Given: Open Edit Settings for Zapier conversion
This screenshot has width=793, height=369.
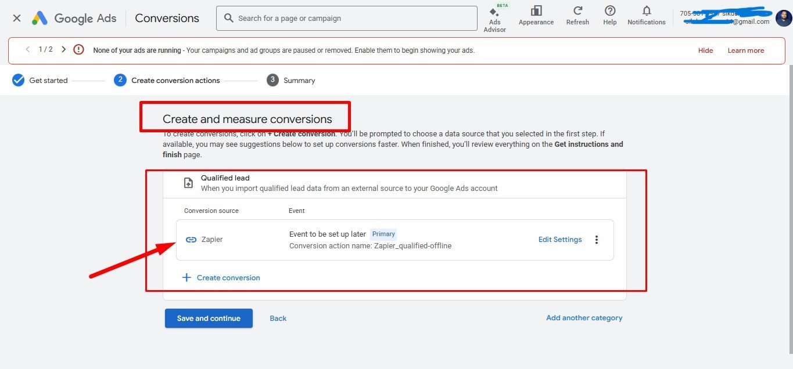Looking at the screenshot, I should 560,240.
